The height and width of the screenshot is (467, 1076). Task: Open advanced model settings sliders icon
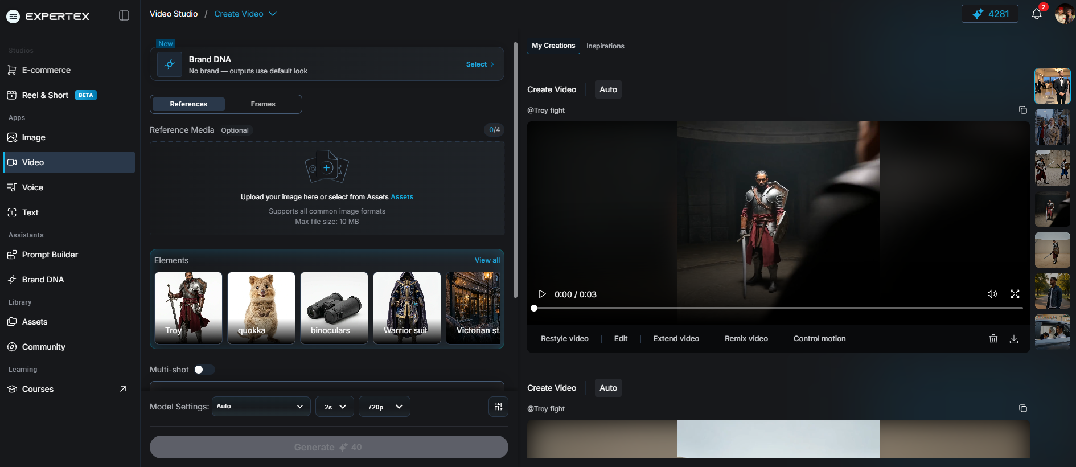click(x=498, y=407)
